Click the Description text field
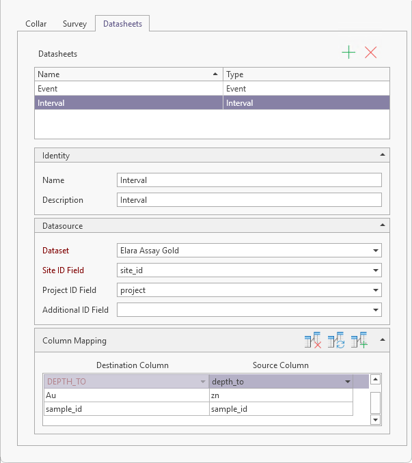Viewport: 412px width, 463px height. (249, 200)
